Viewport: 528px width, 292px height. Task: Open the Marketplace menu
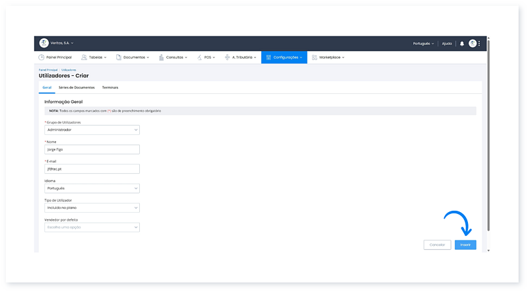328,57
